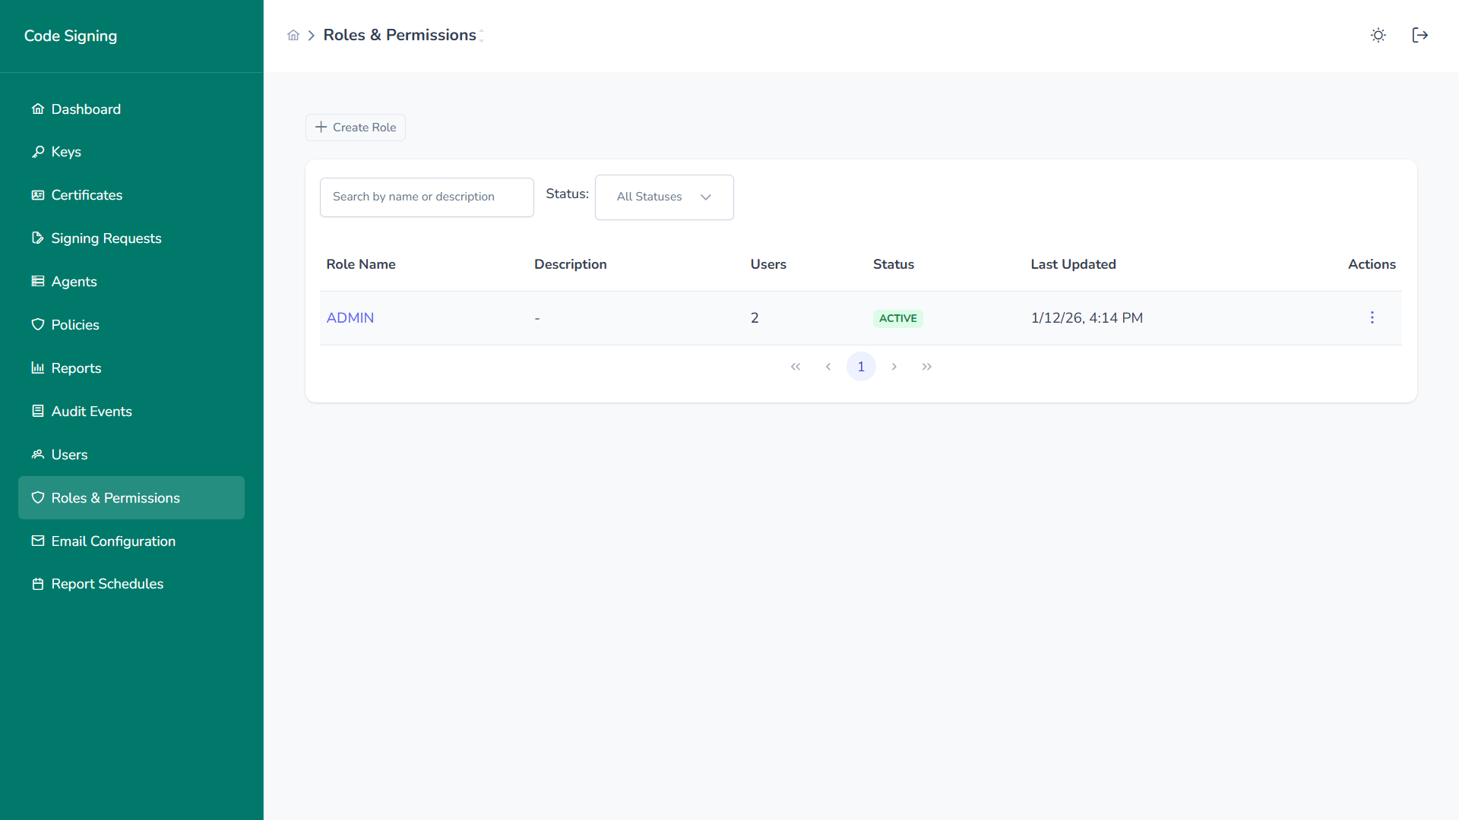The width and height of the screenshot is (1459, 820).
Task: Navigate to Audit Events
Action: tap(91, 412)
